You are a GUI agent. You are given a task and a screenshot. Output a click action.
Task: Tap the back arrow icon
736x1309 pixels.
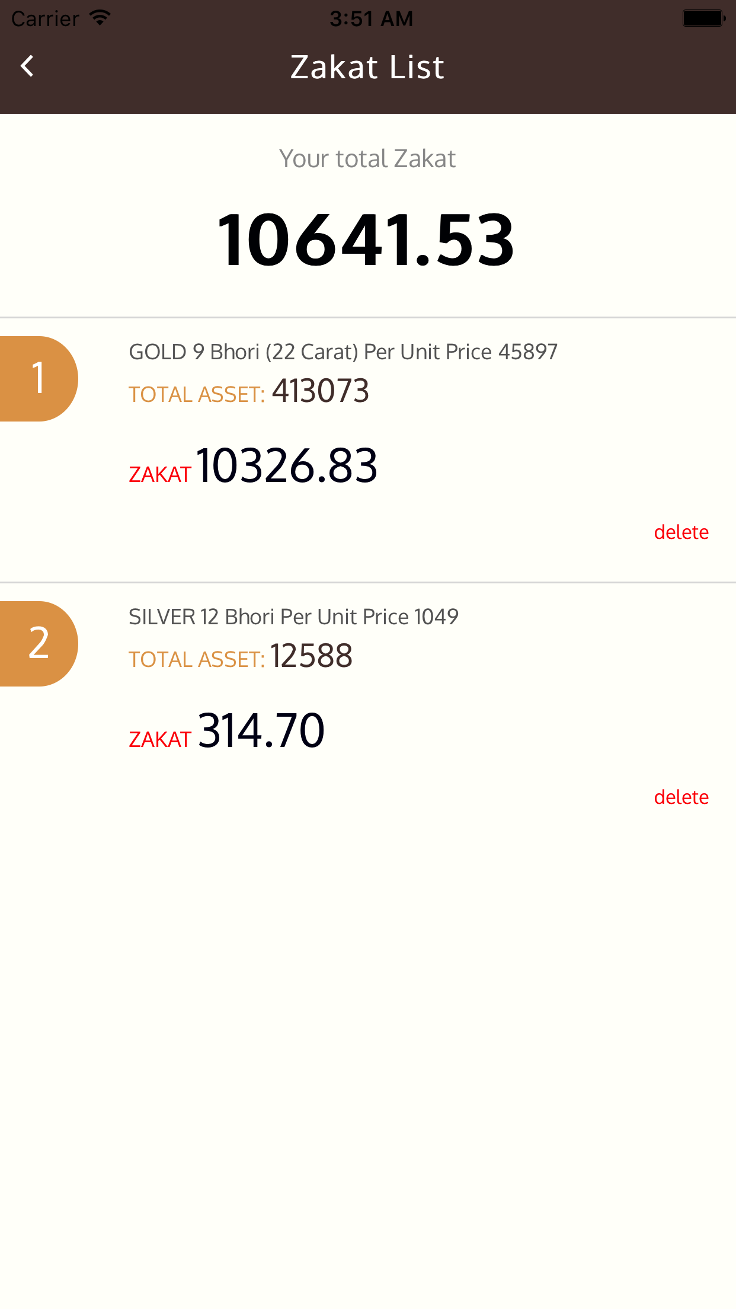pos(27,66)
